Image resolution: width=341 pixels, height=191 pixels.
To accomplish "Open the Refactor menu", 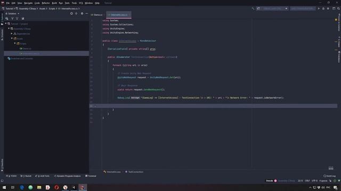I will pos(46,3).
